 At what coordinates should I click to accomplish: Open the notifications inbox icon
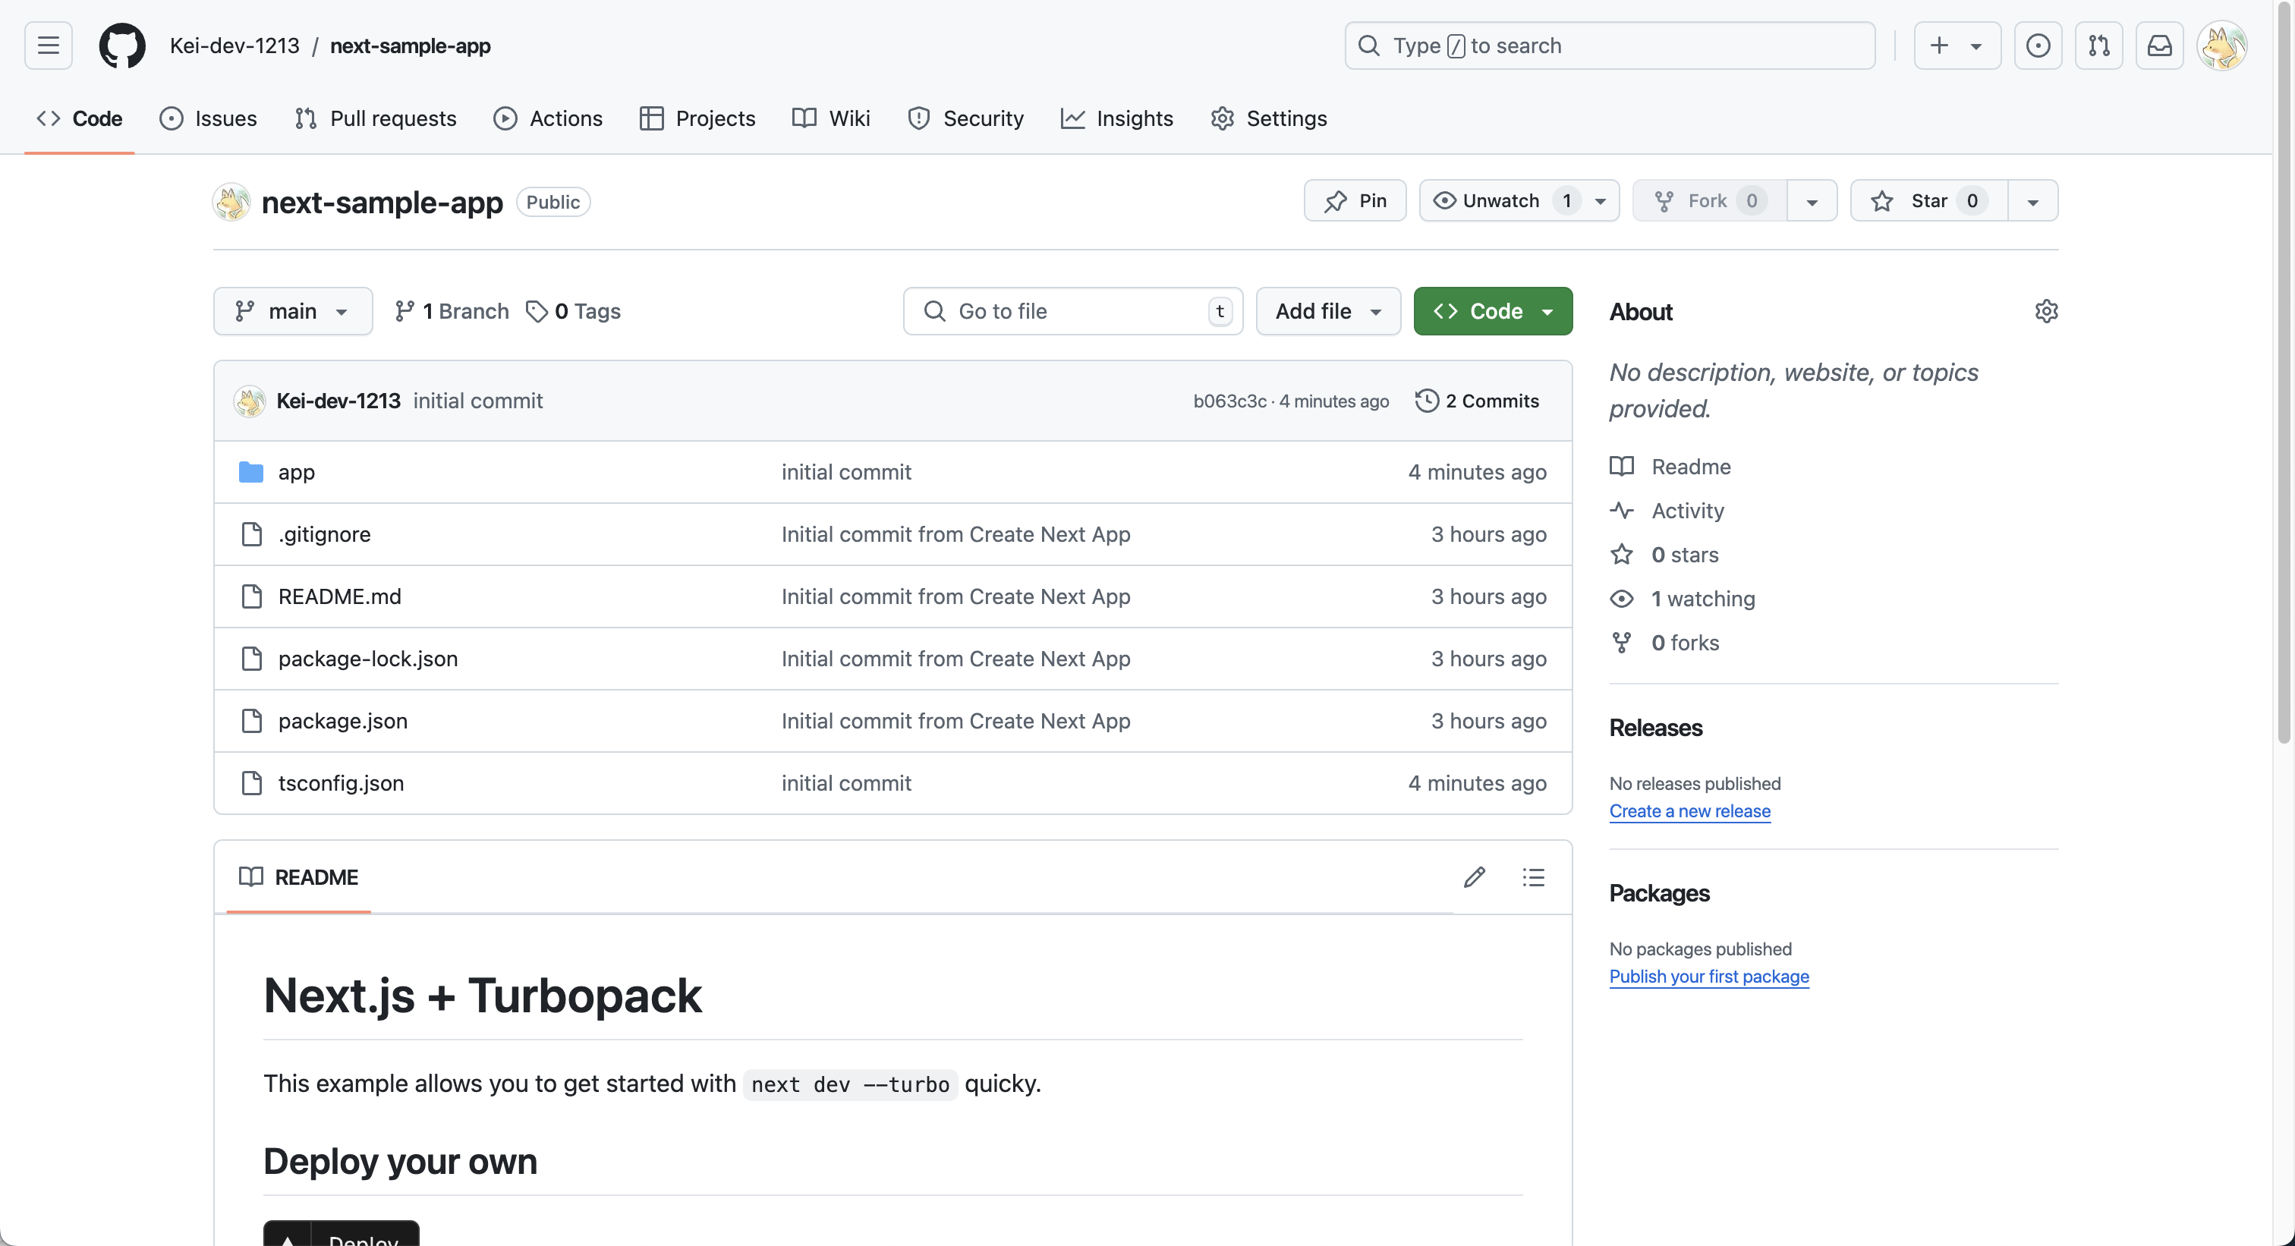[x=2160, y=46]
